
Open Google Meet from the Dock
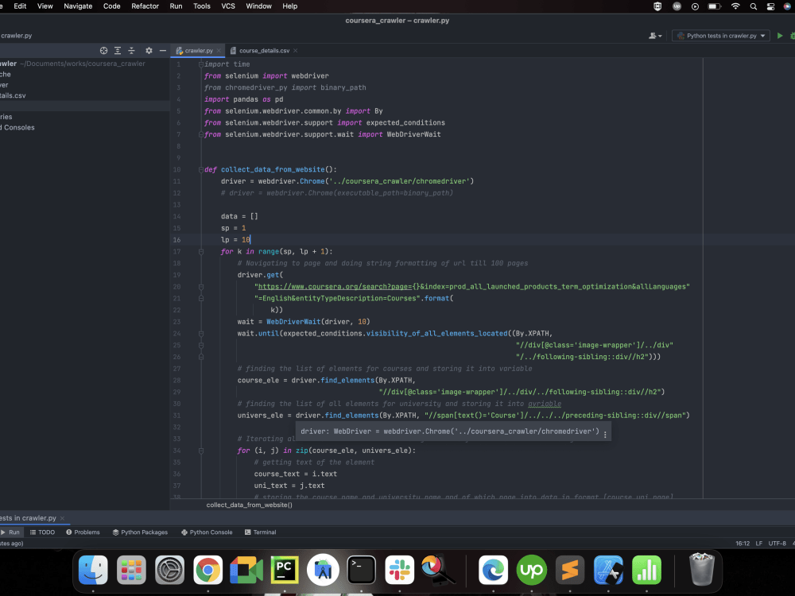coord(246,570)
